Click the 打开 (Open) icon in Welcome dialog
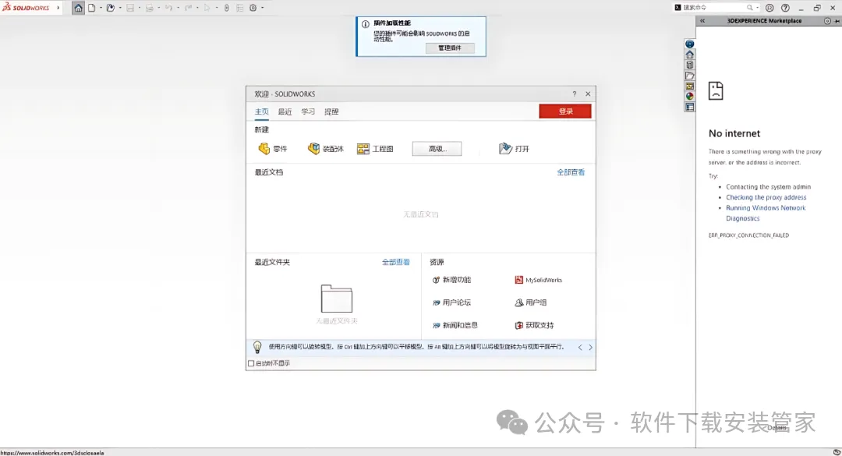 [505, 149]
